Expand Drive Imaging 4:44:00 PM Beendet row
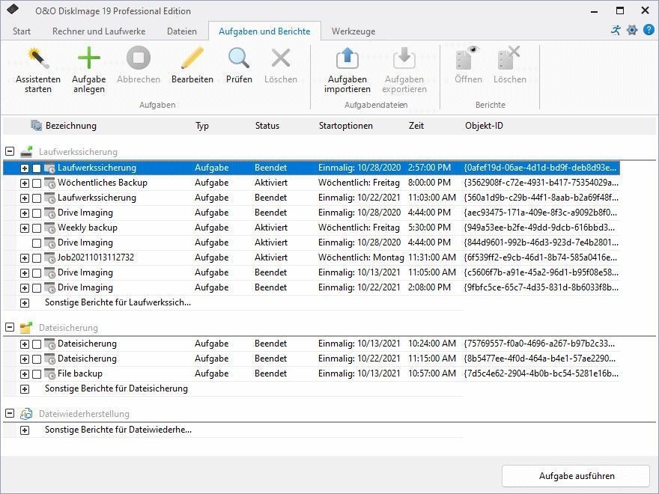 pyautogui.click(x=25, y=213)
